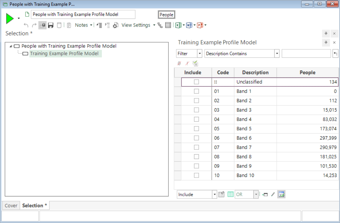
Task: Click the green-tick checked items icon
Action: point(195,63)
